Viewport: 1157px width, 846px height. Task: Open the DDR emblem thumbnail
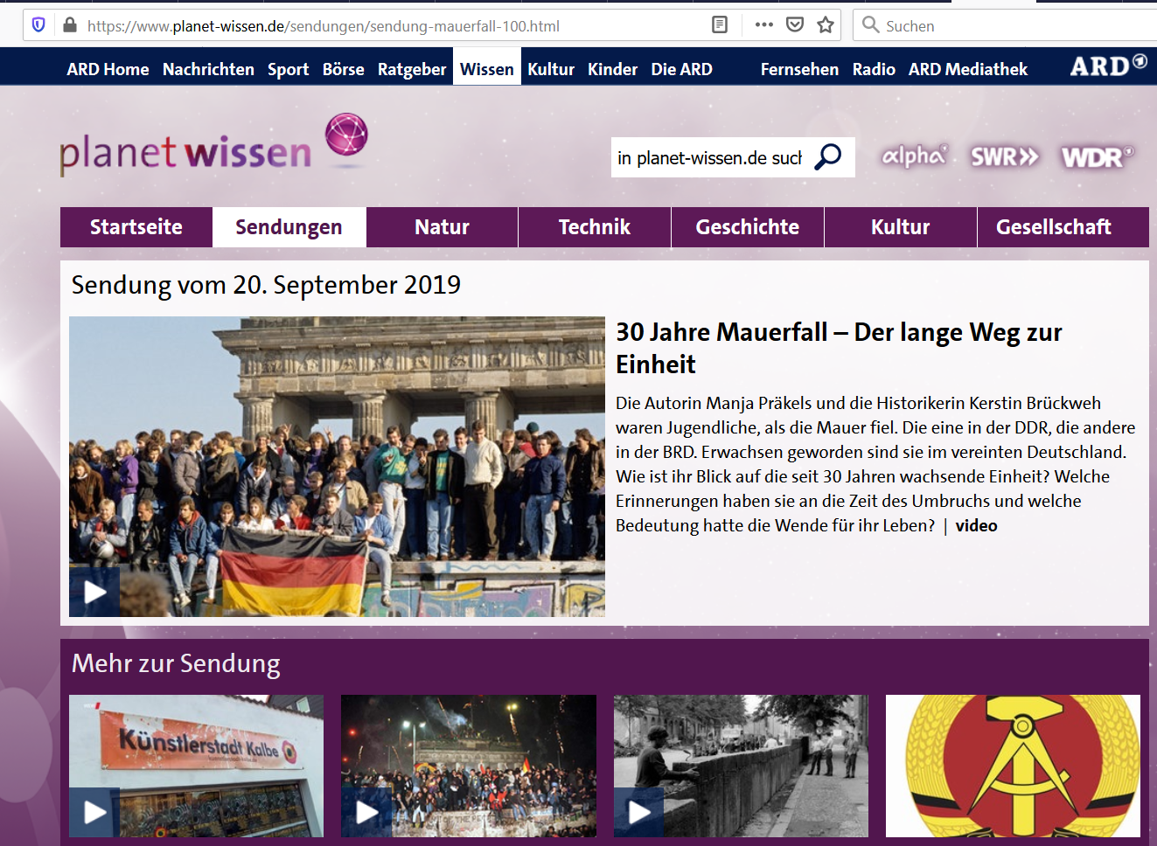[x=1013, y=766]
